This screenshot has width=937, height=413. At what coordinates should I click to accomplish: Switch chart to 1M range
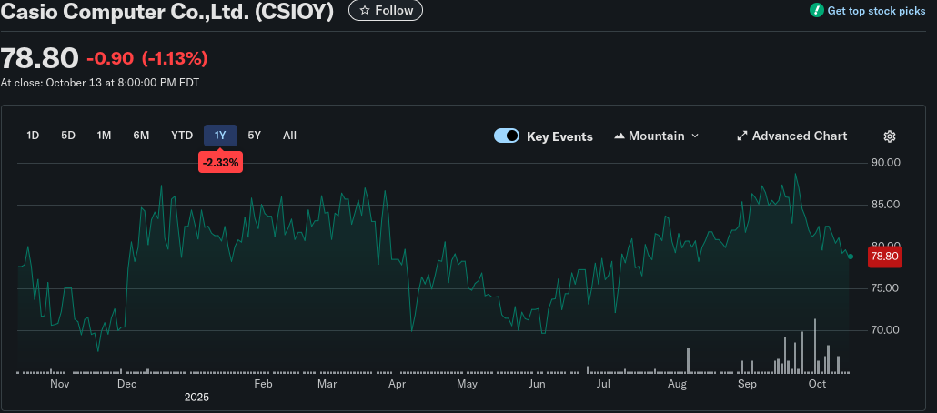click(104, 136)
